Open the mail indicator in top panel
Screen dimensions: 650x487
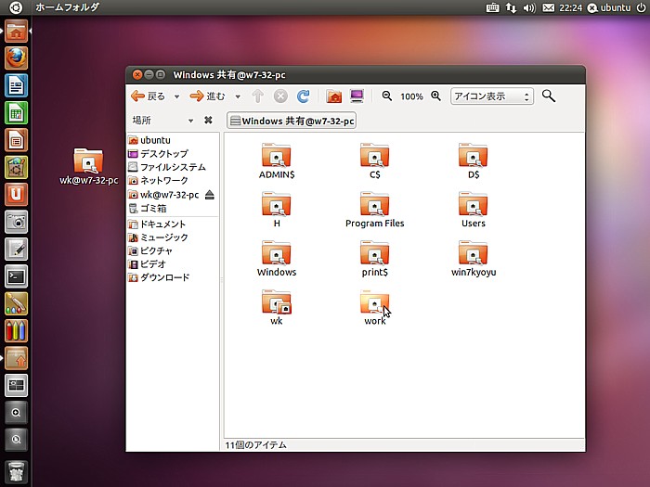[x=548, y=7]
